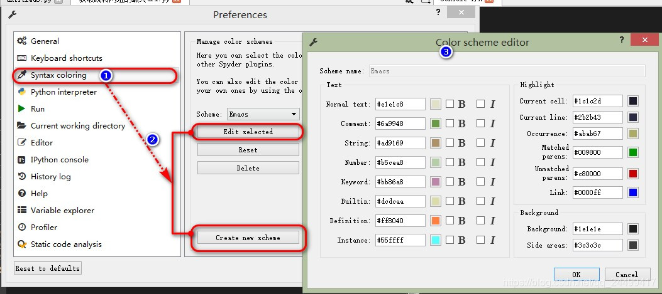The image size is (662, 294).
Task: Close the Color scheme editor dialog
Action: point(644,40)
